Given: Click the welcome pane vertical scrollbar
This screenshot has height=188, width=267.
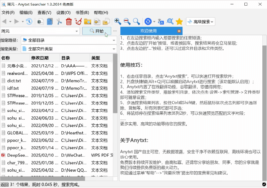Looking at the screenshot, I should click(x=264, y=112).
